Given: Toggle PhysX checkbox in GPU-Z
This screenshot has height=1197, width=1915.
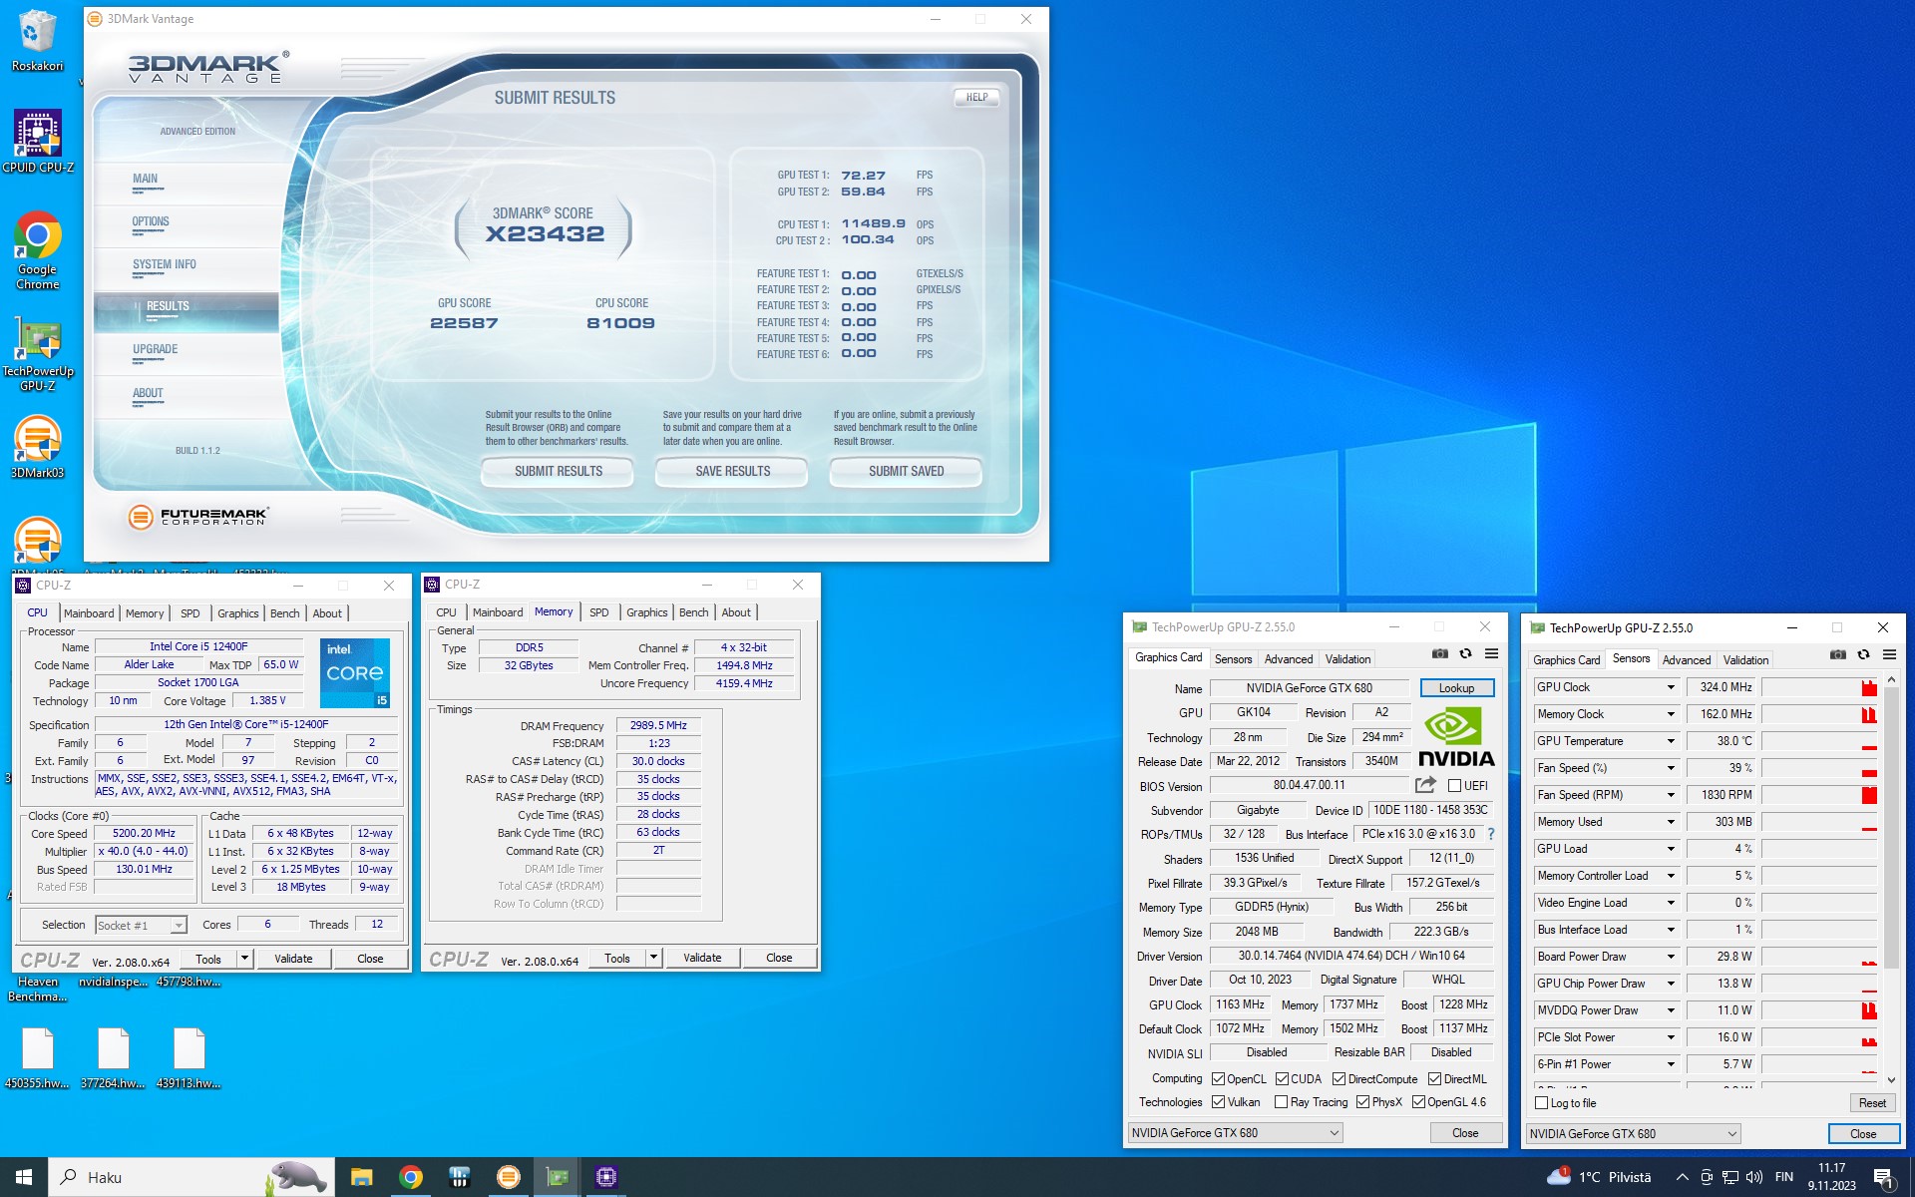Looking at the screenshot, I should tap(1362, 1102).
